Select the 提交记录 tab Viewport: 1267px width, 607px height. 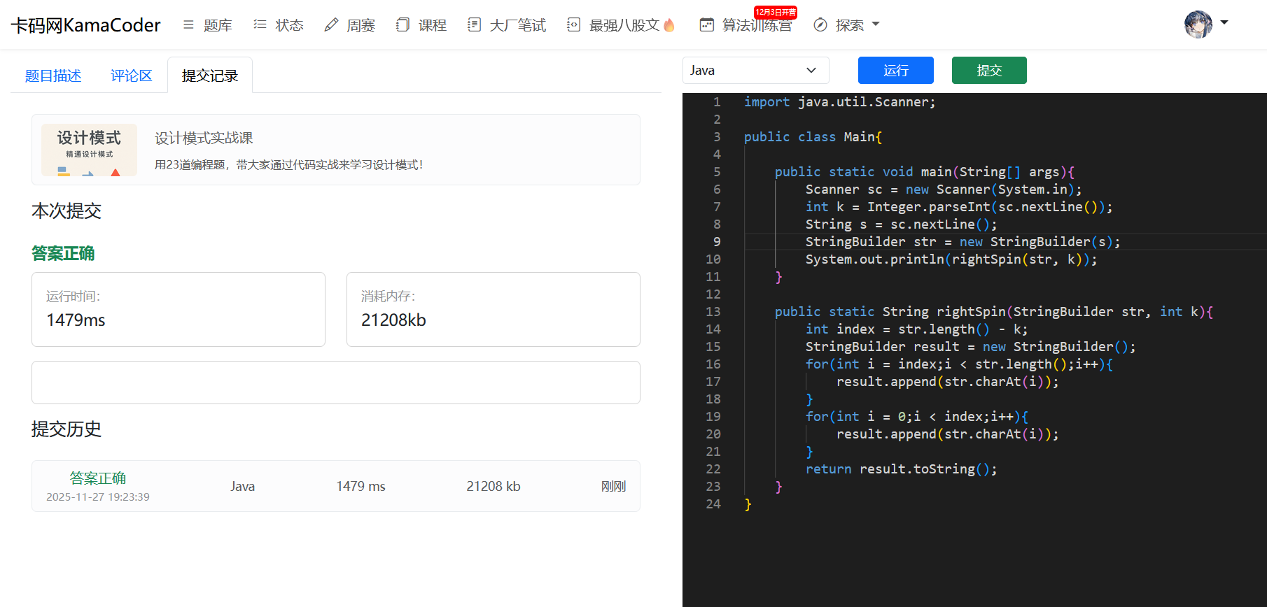210,76
